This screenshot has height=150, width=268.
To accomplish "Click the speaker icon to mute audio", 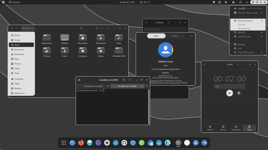I will pyautogui.click(x=235, y=8).
